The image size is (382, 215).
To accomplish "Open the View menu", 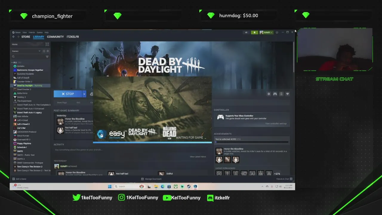I will [x=24, y=32].
